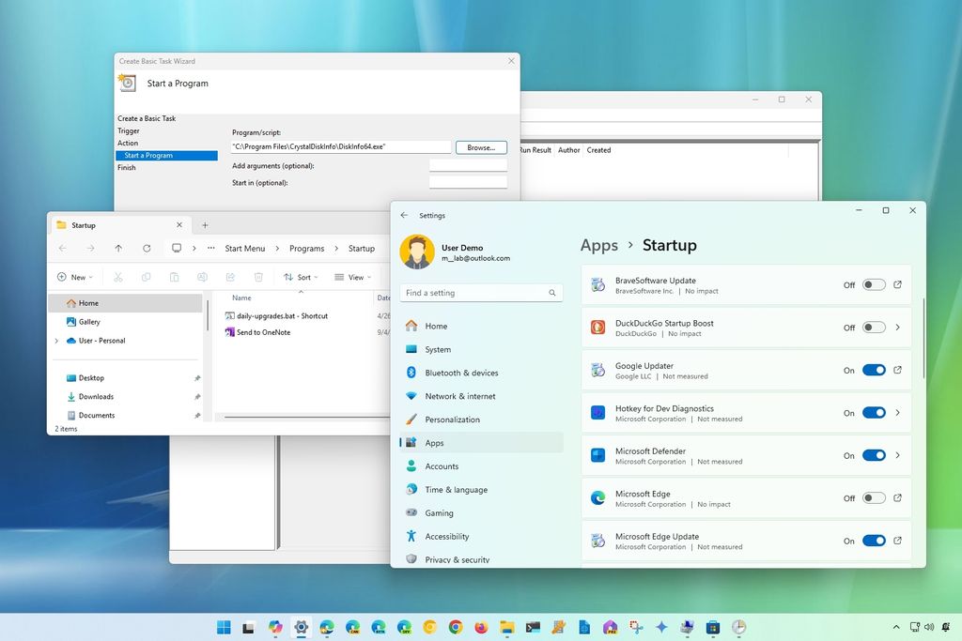Image resolution: width=962 pixels, height=641 pixels.
Task: Click Programs in the breadcrumb path
Action: (306, 248)
